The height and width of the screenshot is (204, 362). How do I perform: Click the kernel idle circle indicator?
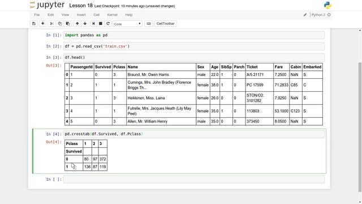329,15
